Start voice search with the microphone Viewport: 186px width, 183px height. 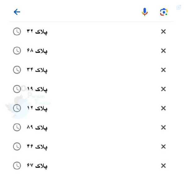coord(144,12)
